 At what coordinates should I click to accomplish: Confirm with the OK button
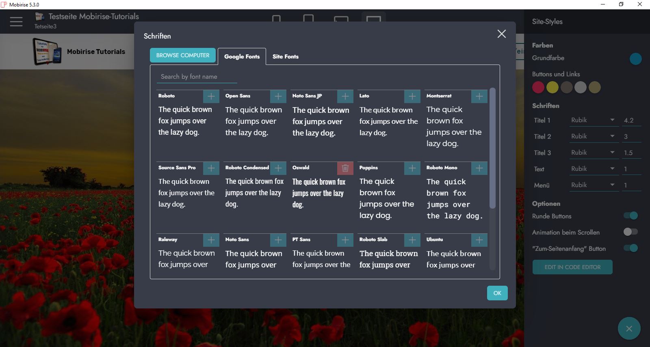tap(497, 293)
